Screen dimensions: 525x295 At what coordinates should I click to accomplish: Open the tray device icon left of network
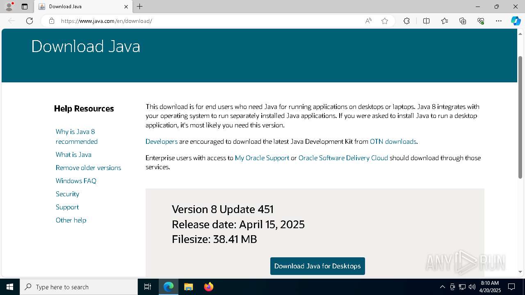click(452, 287)
